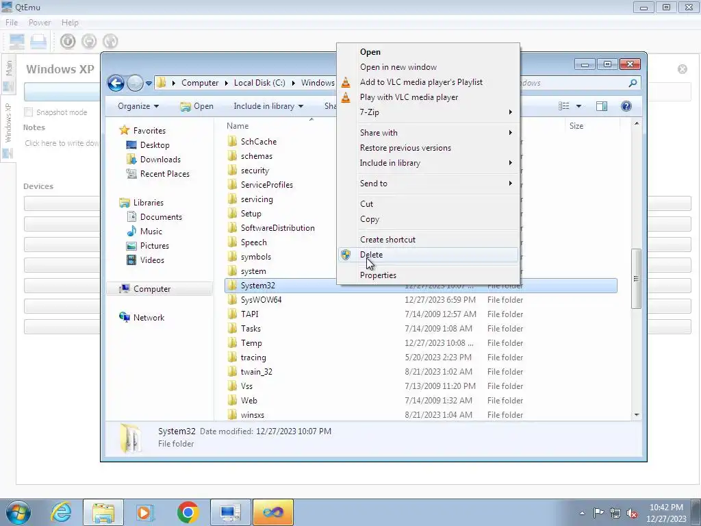Select Downloads in Favorites
The height and width of the screenshot is (526, 701).
click(160, 159)
